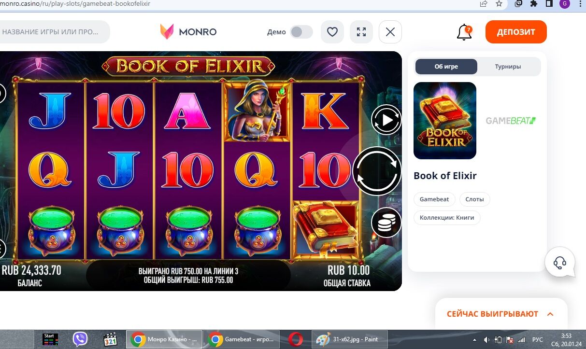This screenshot has width=586, height=349.
Task: Open live support chat headset icon
Action: tap(560, 262)
